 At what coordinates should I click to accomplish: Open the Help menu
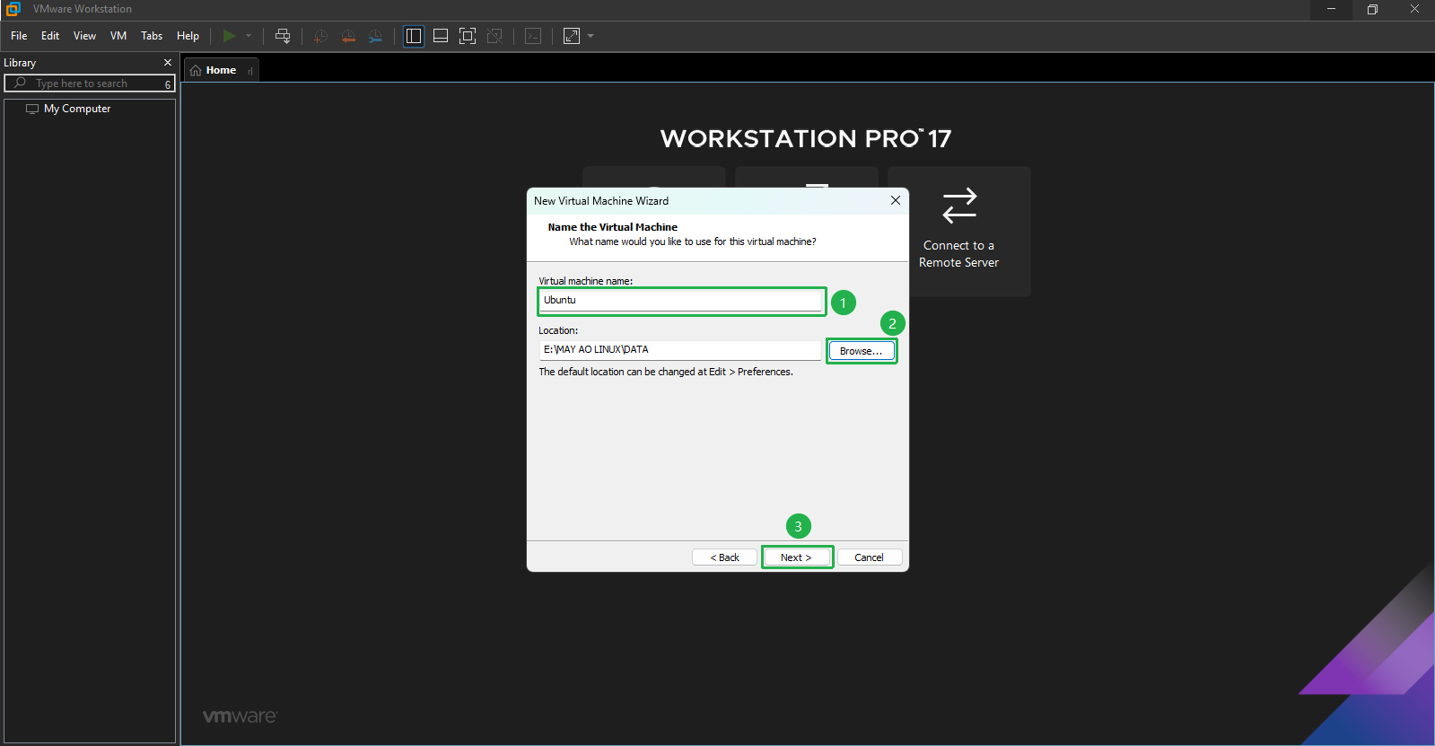[x=188, y=36]
